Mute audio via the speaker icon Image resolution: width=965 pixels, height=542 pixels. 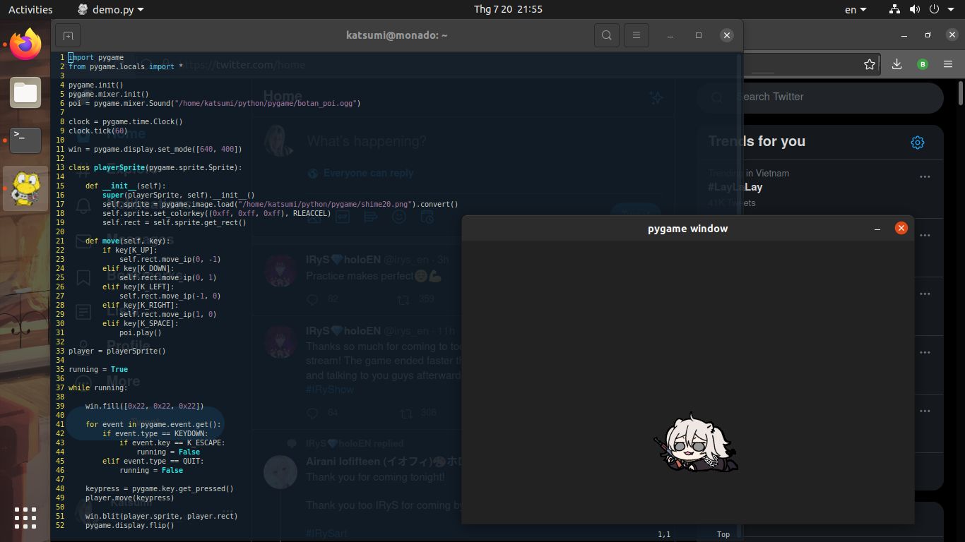(x=915, y=9)
